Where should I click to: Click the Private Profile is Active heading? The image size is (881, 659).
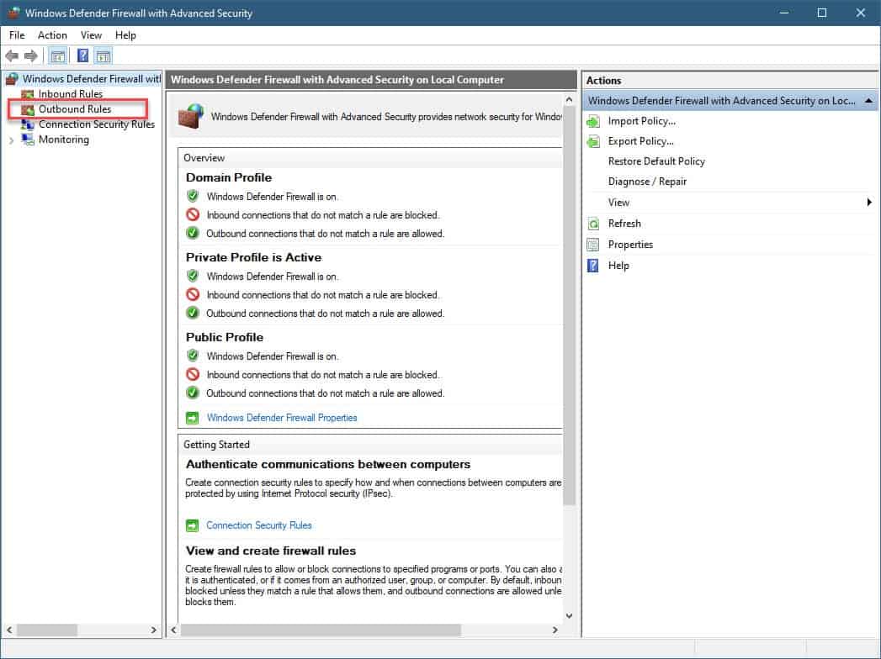click(254, 258)
